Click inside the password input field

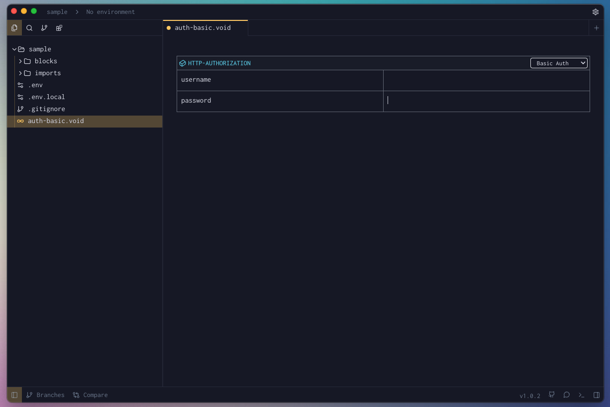coord(486,100)
